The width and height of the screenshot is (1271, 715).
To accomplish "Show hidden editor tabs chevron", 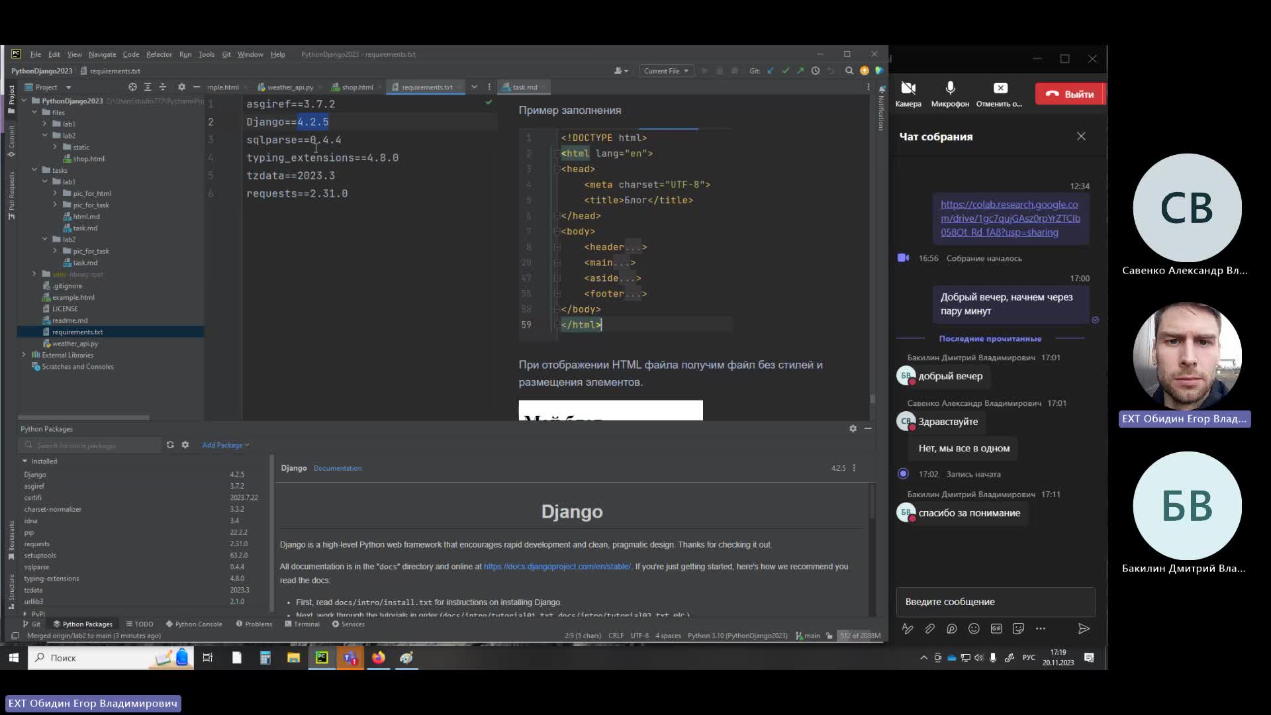I will (x=474, y=87).
